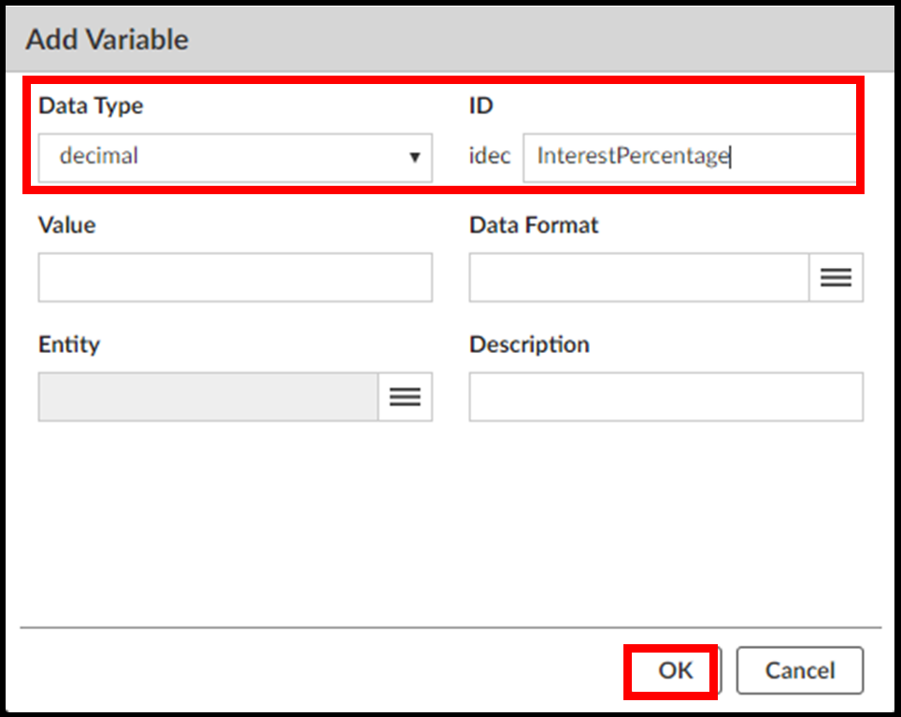Click the 'Add Variable' dialog title
Screen dimensions: 901x717
point(107,39)
